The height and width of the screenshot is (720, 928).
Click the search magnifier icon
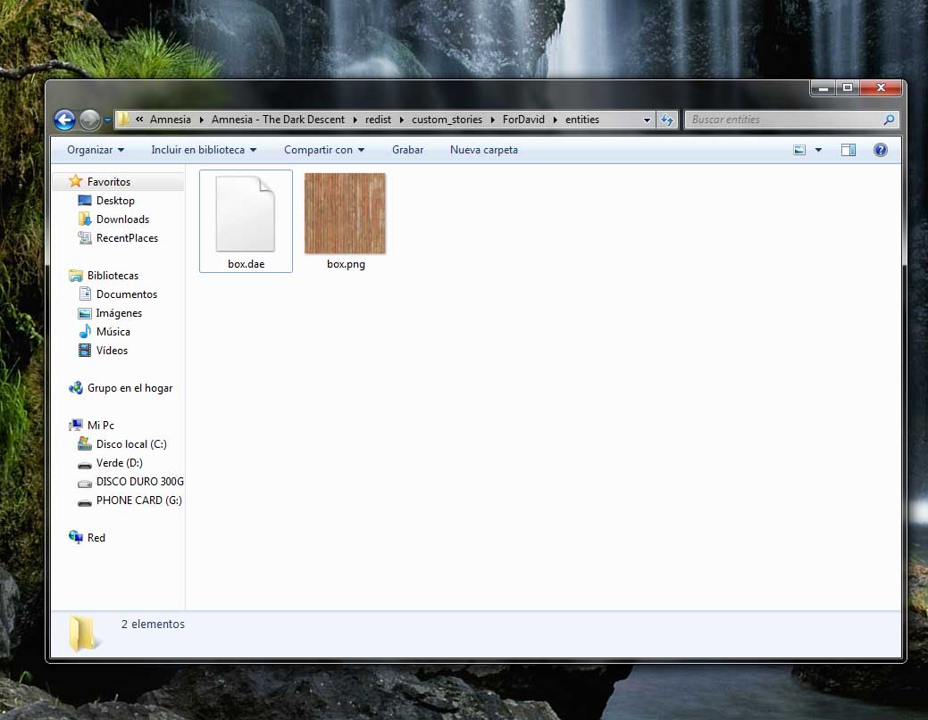tap(889, 120)
